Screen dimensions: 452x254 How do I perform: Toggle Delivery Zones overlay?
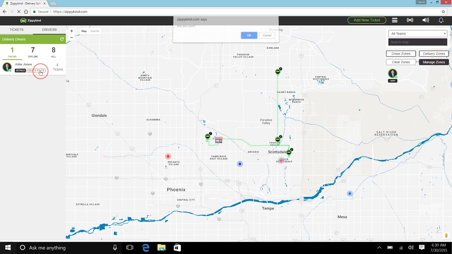(434, 54)
